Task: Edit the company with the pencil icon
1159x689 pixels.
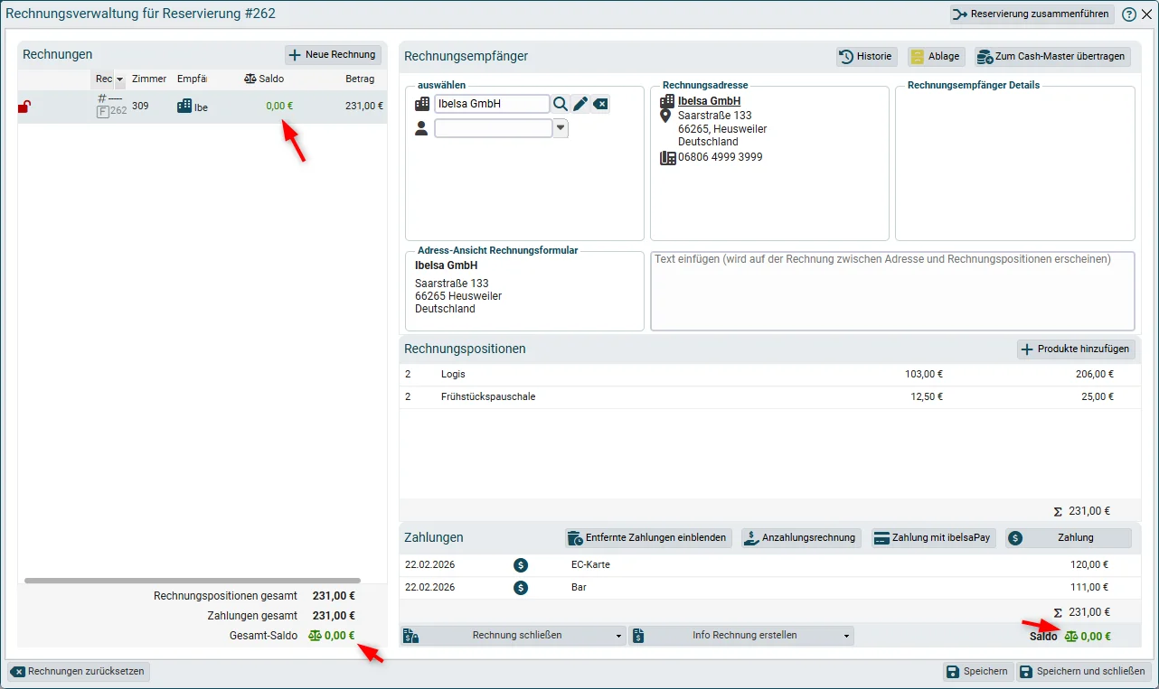Action: [580, 104]
